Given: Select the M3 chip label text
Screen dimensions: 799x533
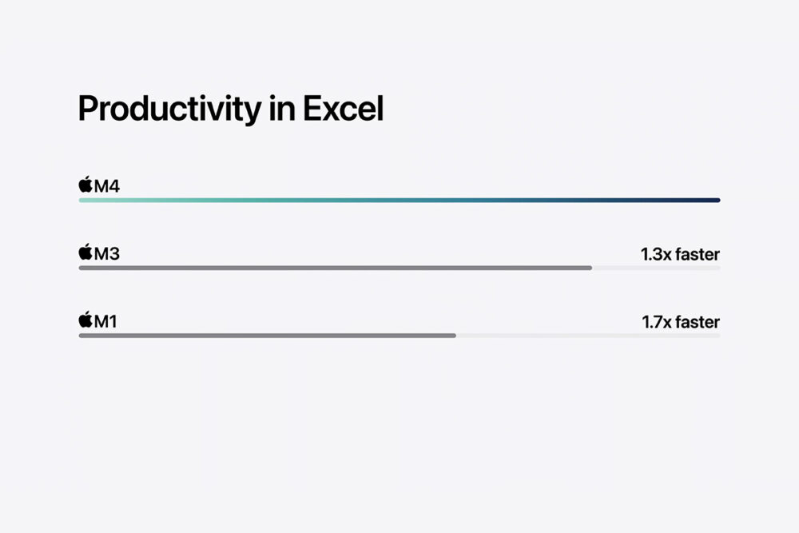Looking at the screenshot, I should 107,254.
